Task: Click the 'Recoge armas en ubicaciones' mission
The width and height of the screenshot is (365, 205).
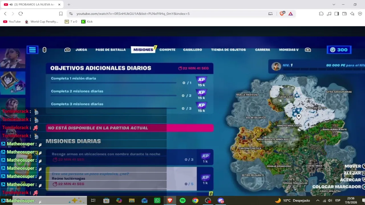Action: pyautogui.click(x=129, y=157)
